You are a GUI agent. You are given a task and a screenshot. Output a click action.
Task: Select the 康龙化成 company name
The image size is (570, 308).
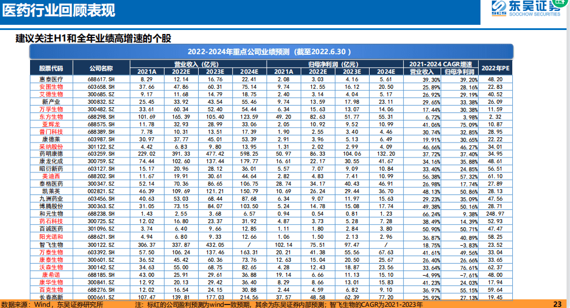[x=51, y=161]
